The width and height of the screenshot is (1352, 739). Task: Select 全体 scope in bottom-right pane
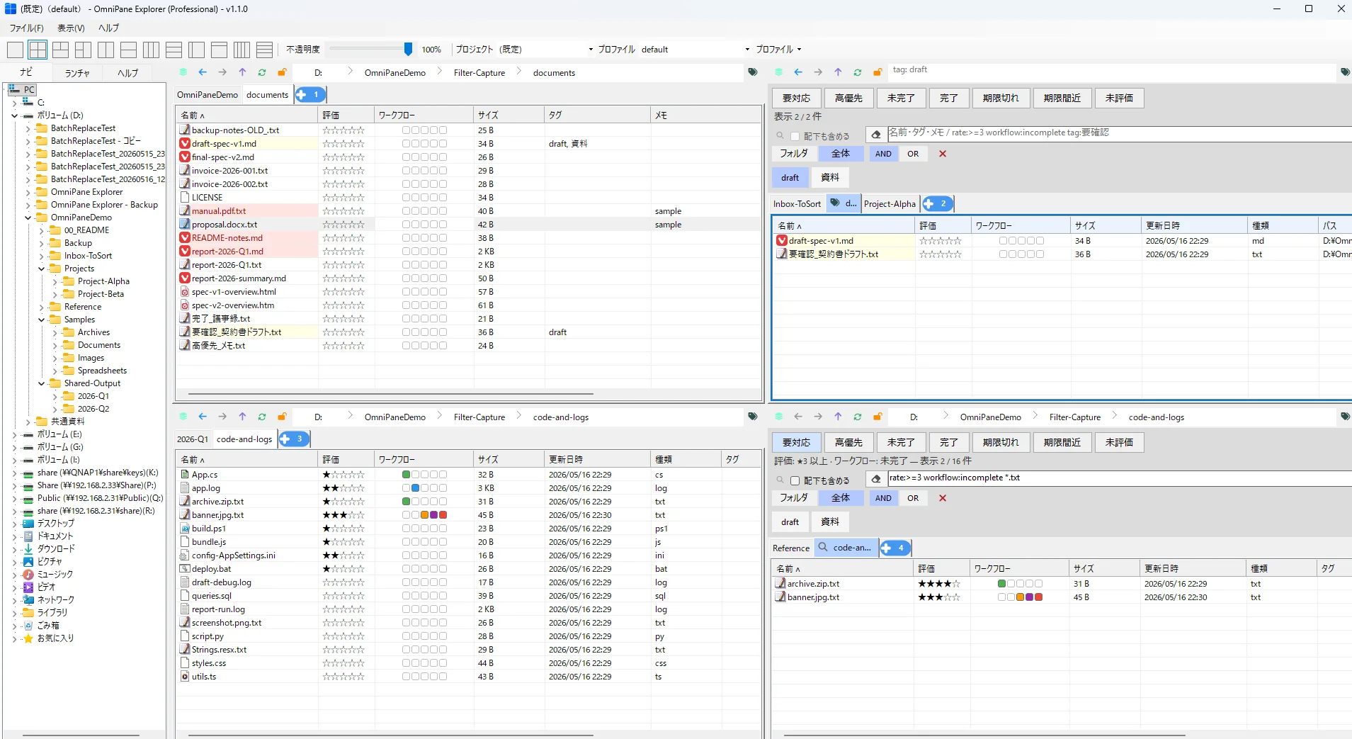841,498
